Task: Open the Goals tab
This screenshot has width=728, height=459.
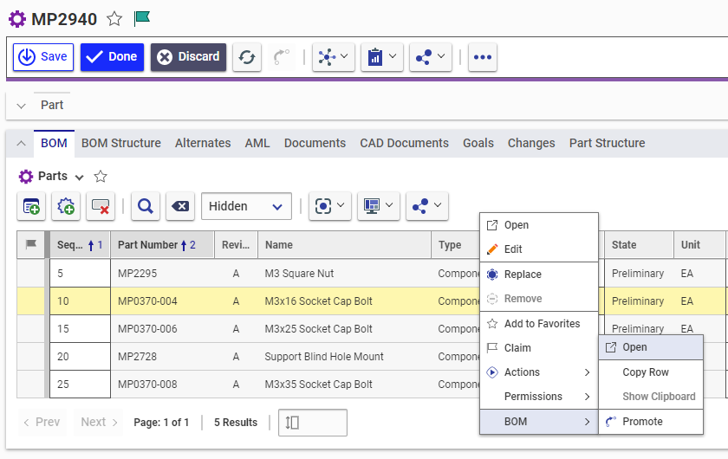Action: pyautogui.click(x=478, y=143)
